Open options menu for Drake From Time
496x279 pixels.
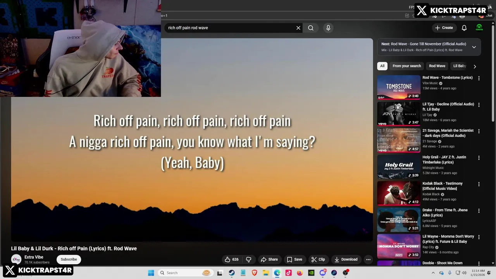pyautogui.click(x=479, y=211)
